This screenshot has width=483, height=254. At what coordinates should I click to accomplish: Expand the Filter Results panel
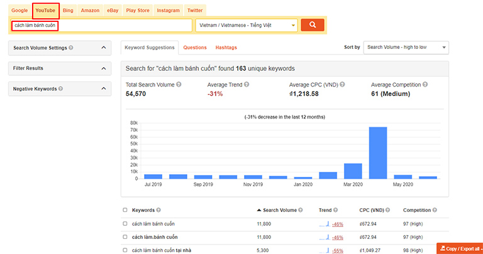(60, 68)
